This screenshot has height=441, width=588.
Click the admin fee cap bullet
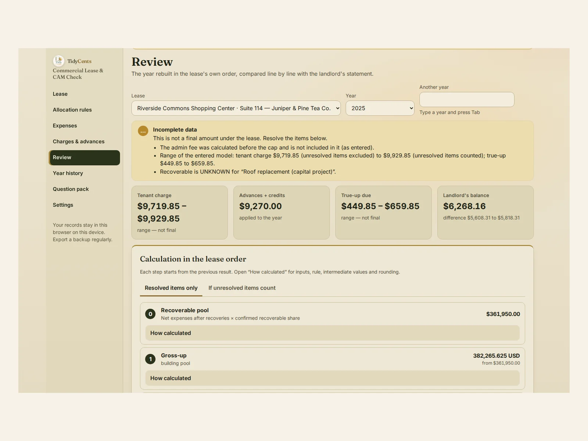(x=267, y=148)
